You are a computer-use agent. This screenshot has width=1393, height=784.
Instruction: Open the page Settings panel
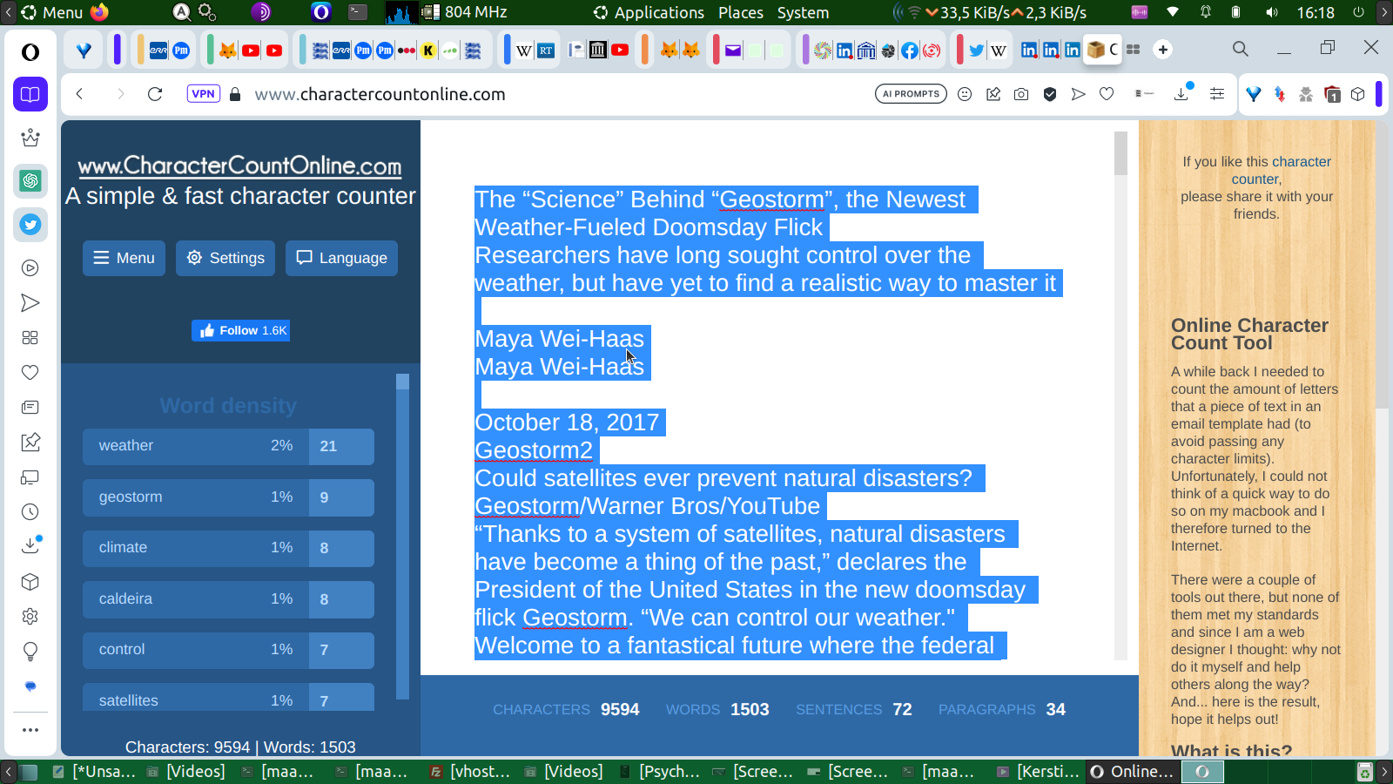(x=225, y=258)
